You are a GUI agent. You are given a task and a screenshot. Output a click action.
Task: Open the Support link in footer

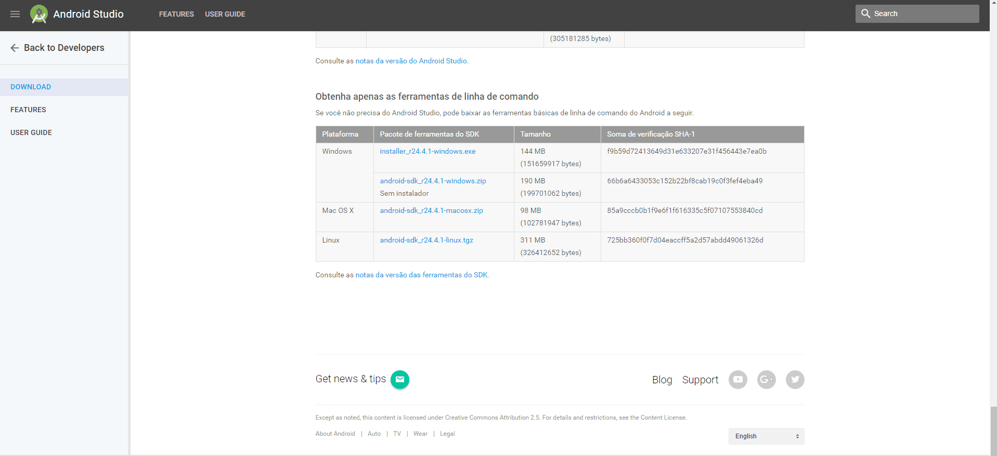click(x=700, y=380)
